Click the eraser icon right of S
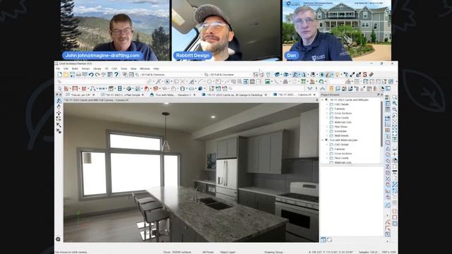 pos(371,75)
